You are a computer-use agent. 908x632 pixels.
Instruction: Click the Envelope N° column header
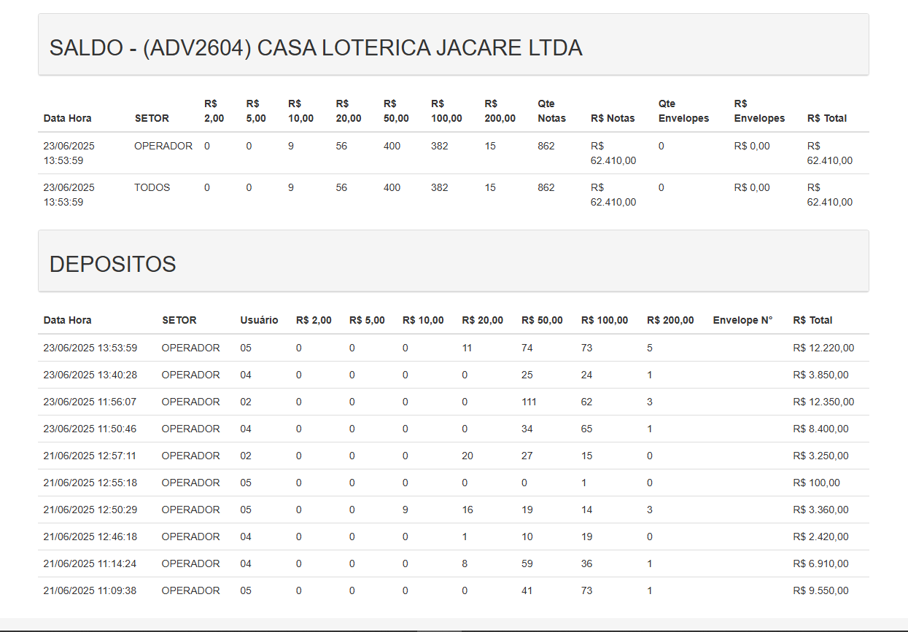742,320
